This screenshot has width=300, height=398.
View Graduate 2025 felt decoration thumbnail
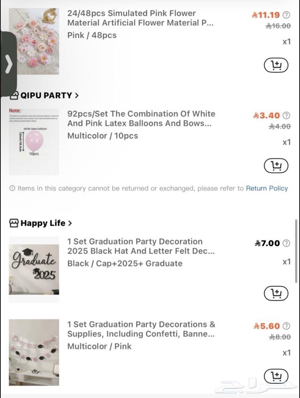tap(34, 269)
